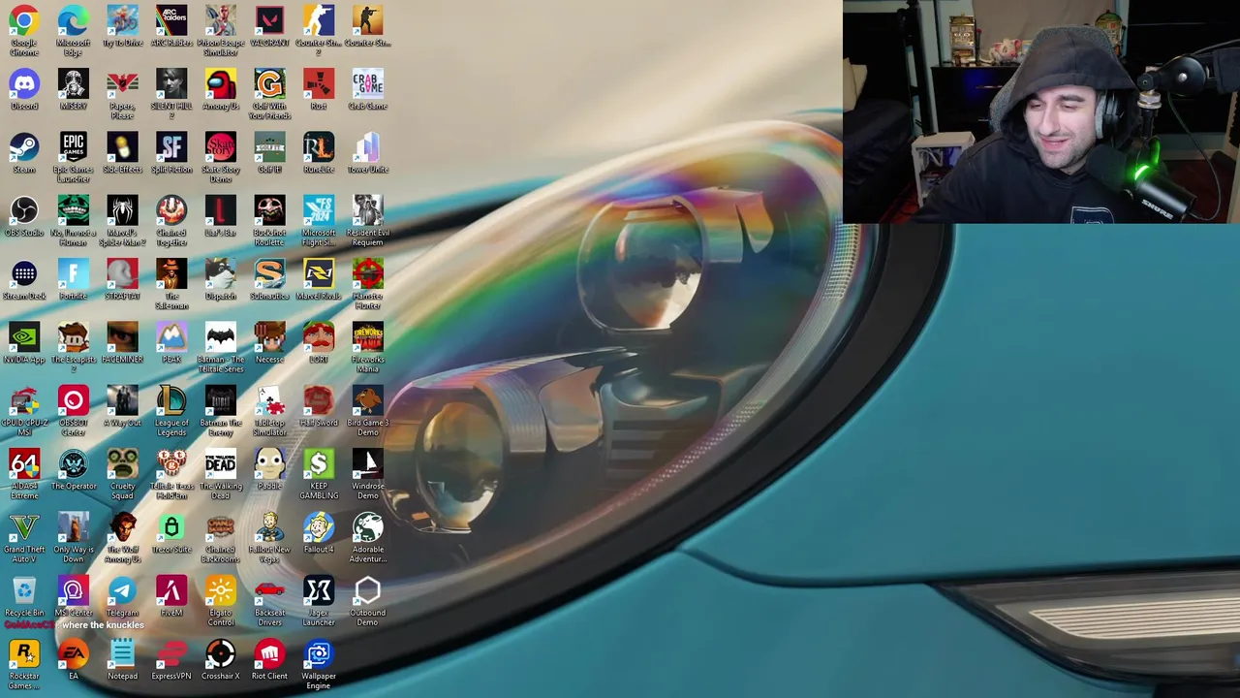This screenshot has width=1240, height=698.
Task: Select the Grand Theft Auto V icon
Action: click(24, 527)
